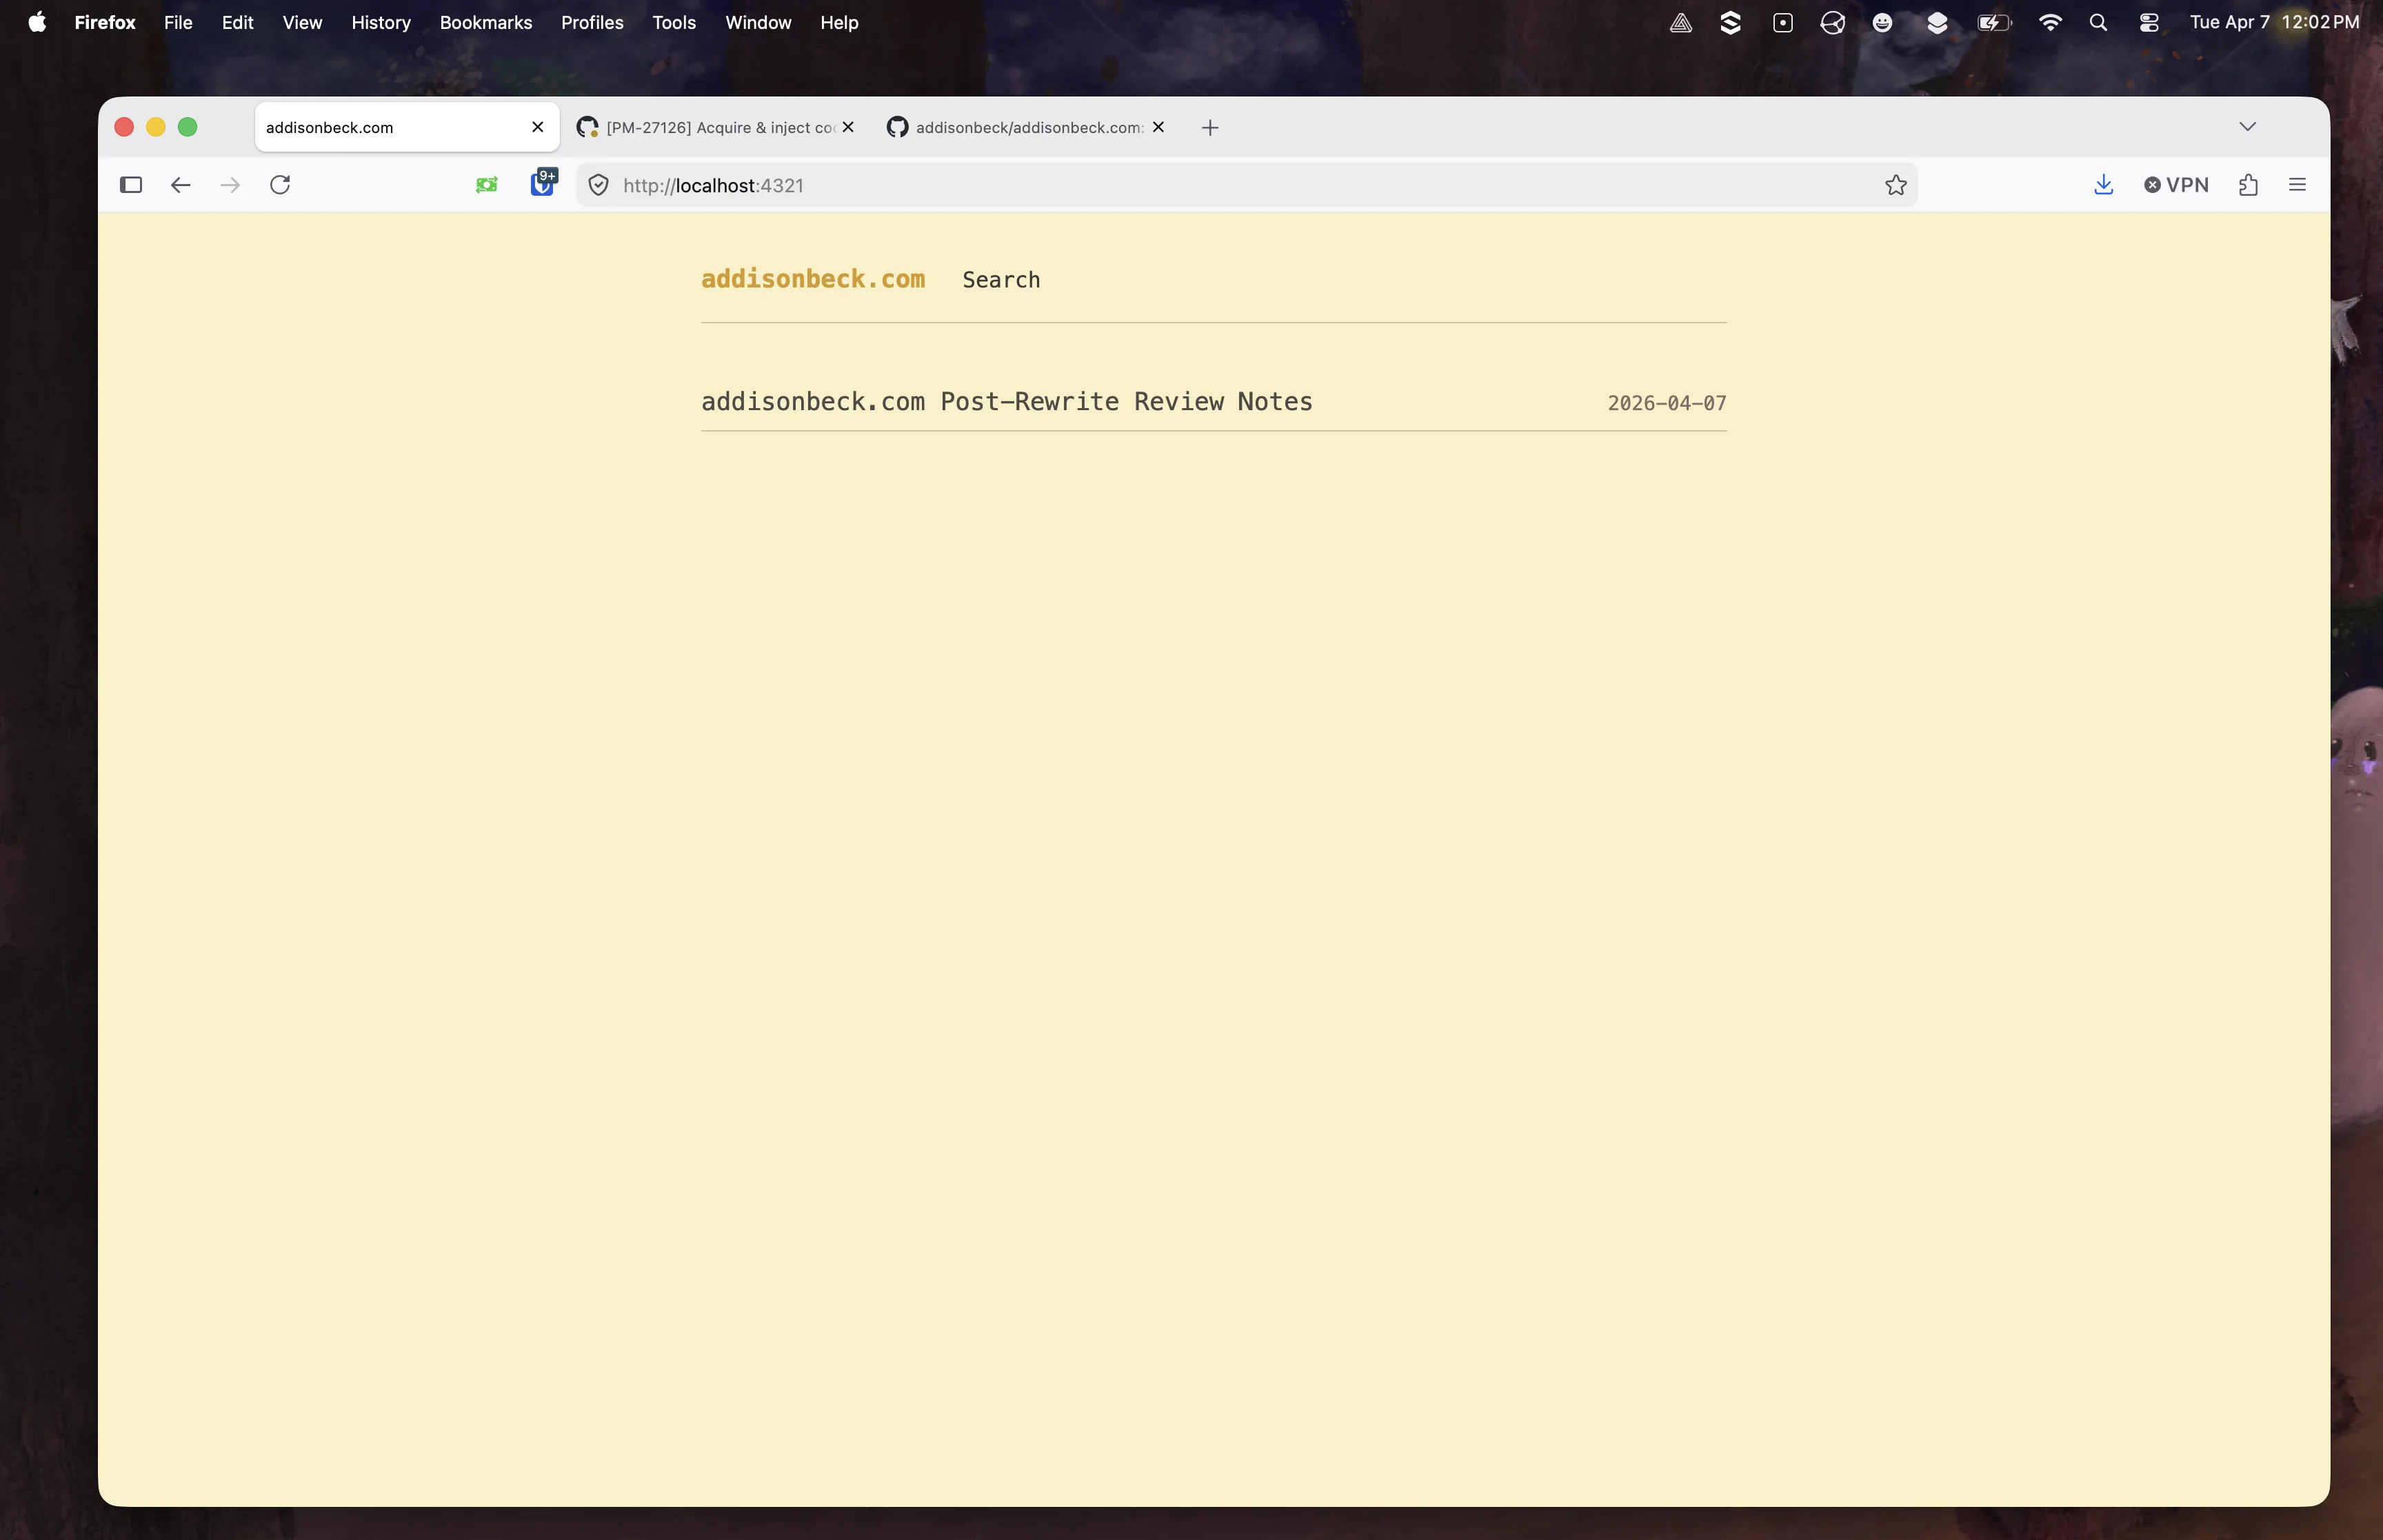Open the History menu
This screenshot has width=2383, height=1540.
[x=381, y=22]
